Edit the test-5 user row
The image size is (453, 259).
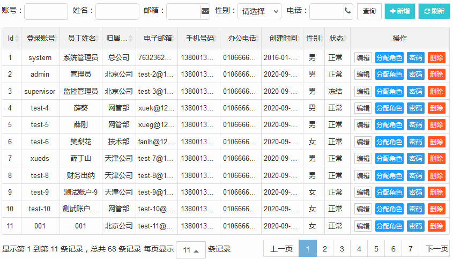363,125
